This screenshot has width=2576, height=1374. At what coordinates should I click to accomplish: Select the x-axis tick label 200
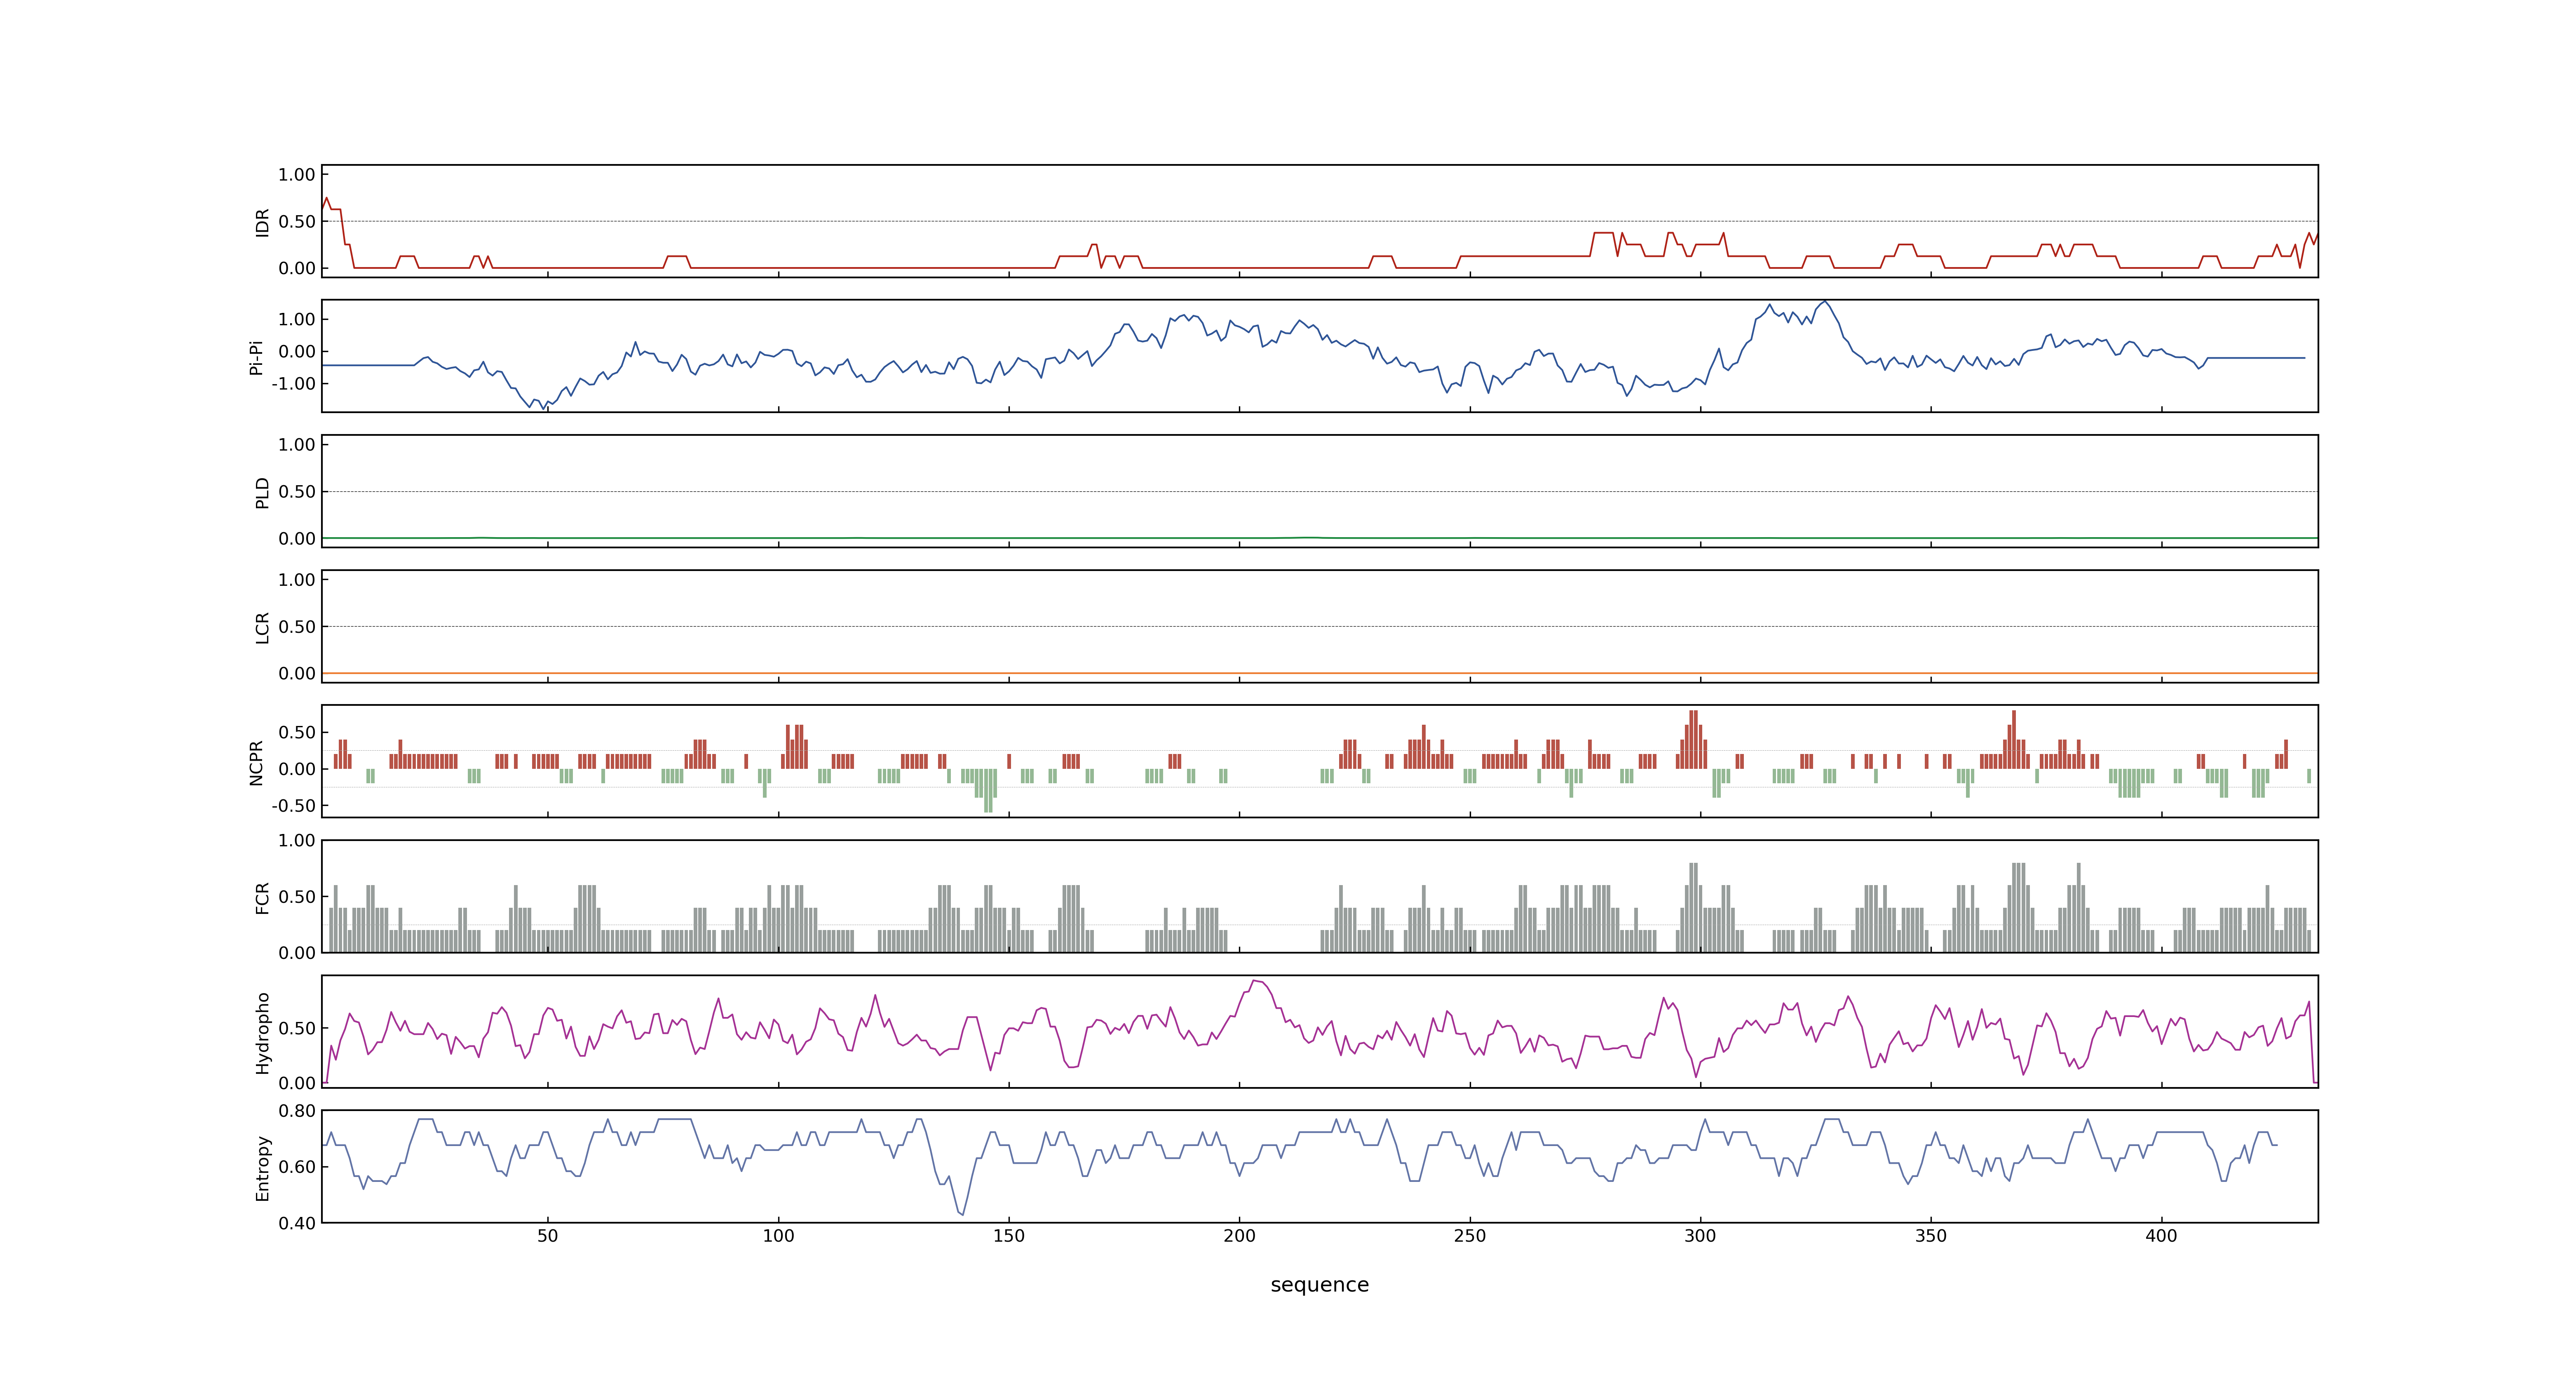[x=1239, y=1235]
